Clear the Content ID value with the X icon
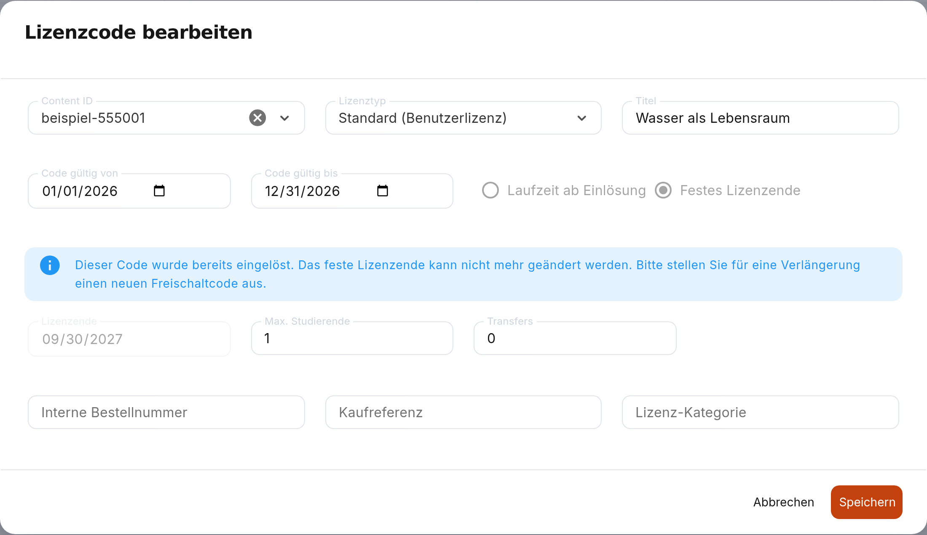This screenshot has height=535, width=927. 257,118
